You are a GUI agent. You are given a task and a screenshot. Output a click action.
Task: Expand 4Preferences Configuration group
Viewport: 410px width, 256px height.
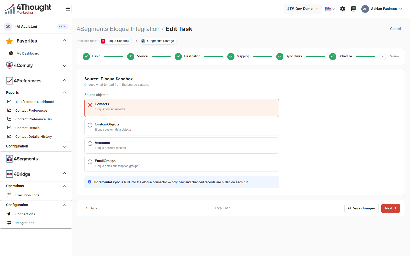point(65,147)
